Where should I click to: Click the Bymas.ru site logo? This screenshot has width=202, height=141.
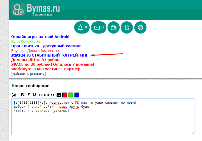point(36,10)
